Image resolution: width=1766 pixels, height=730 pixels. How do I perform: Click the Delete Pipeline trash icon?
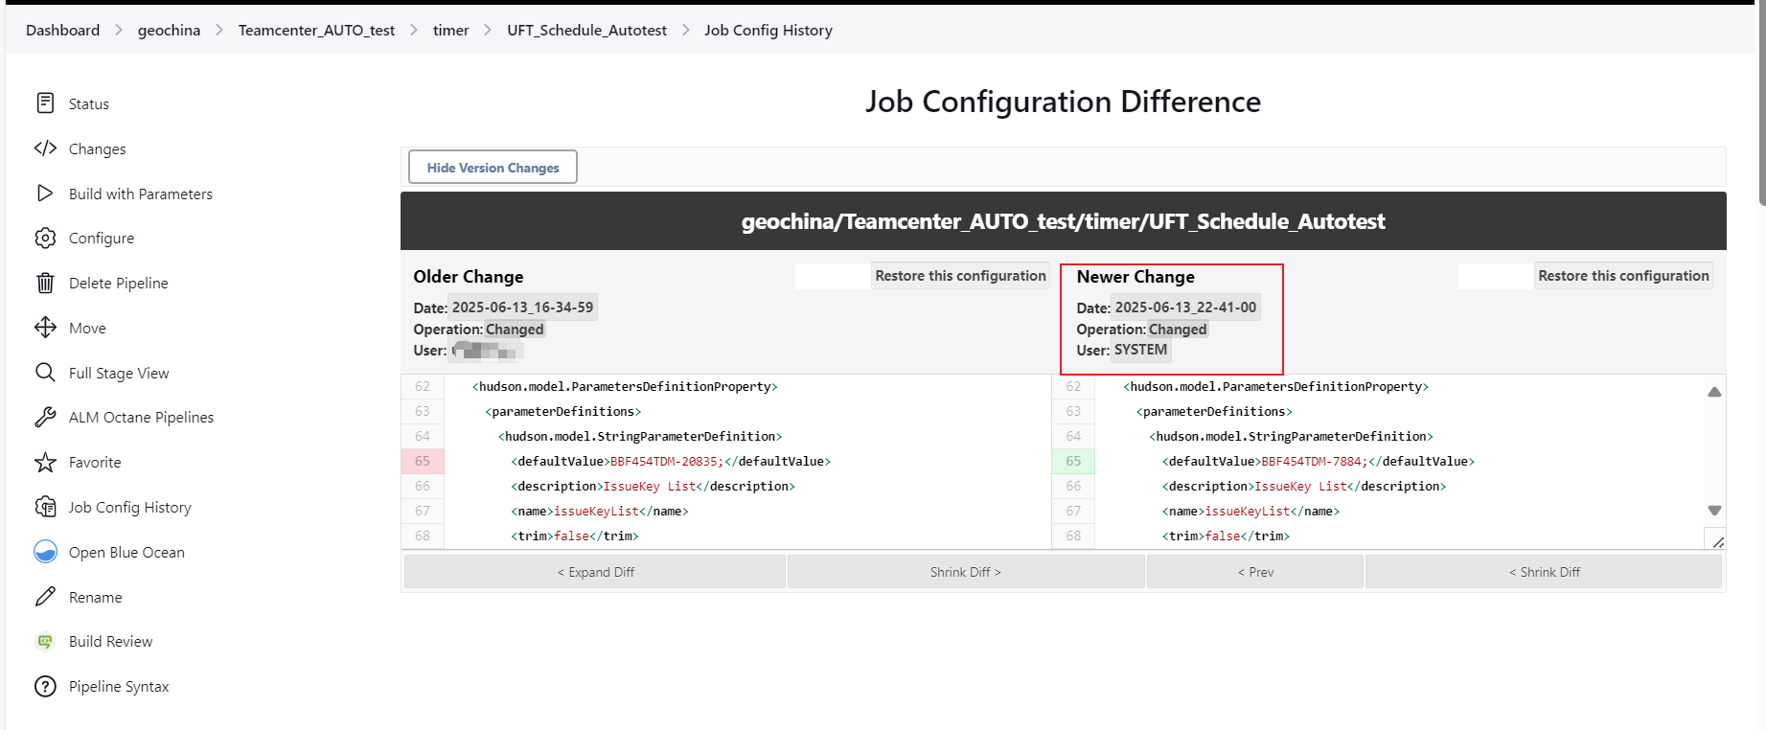click(45, 283)
